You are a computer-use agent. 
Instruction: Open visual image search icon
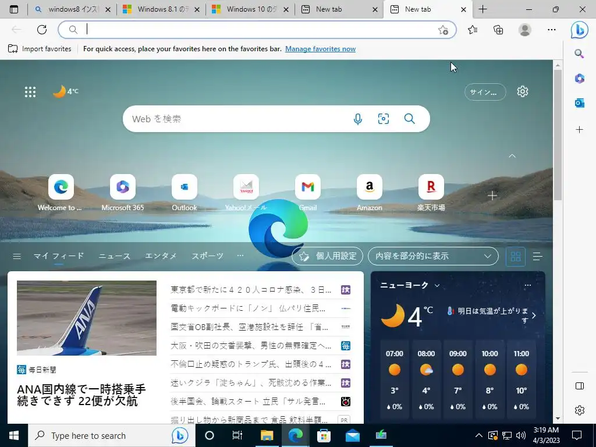point(384,119)
